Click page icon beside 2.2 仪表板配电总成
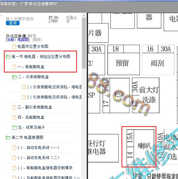Image resolution: width=178 pixels, height=179 pixels. 24,97
